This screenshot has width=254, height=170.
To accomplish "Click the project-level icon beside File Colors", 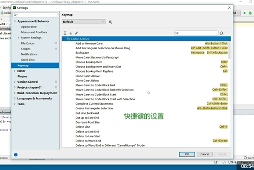I will (x=56, y=43).
